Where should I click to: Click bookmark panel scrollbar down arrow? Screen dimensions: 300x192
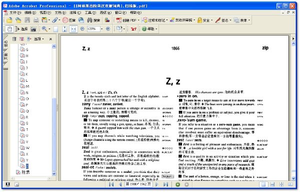coord(54,174)
